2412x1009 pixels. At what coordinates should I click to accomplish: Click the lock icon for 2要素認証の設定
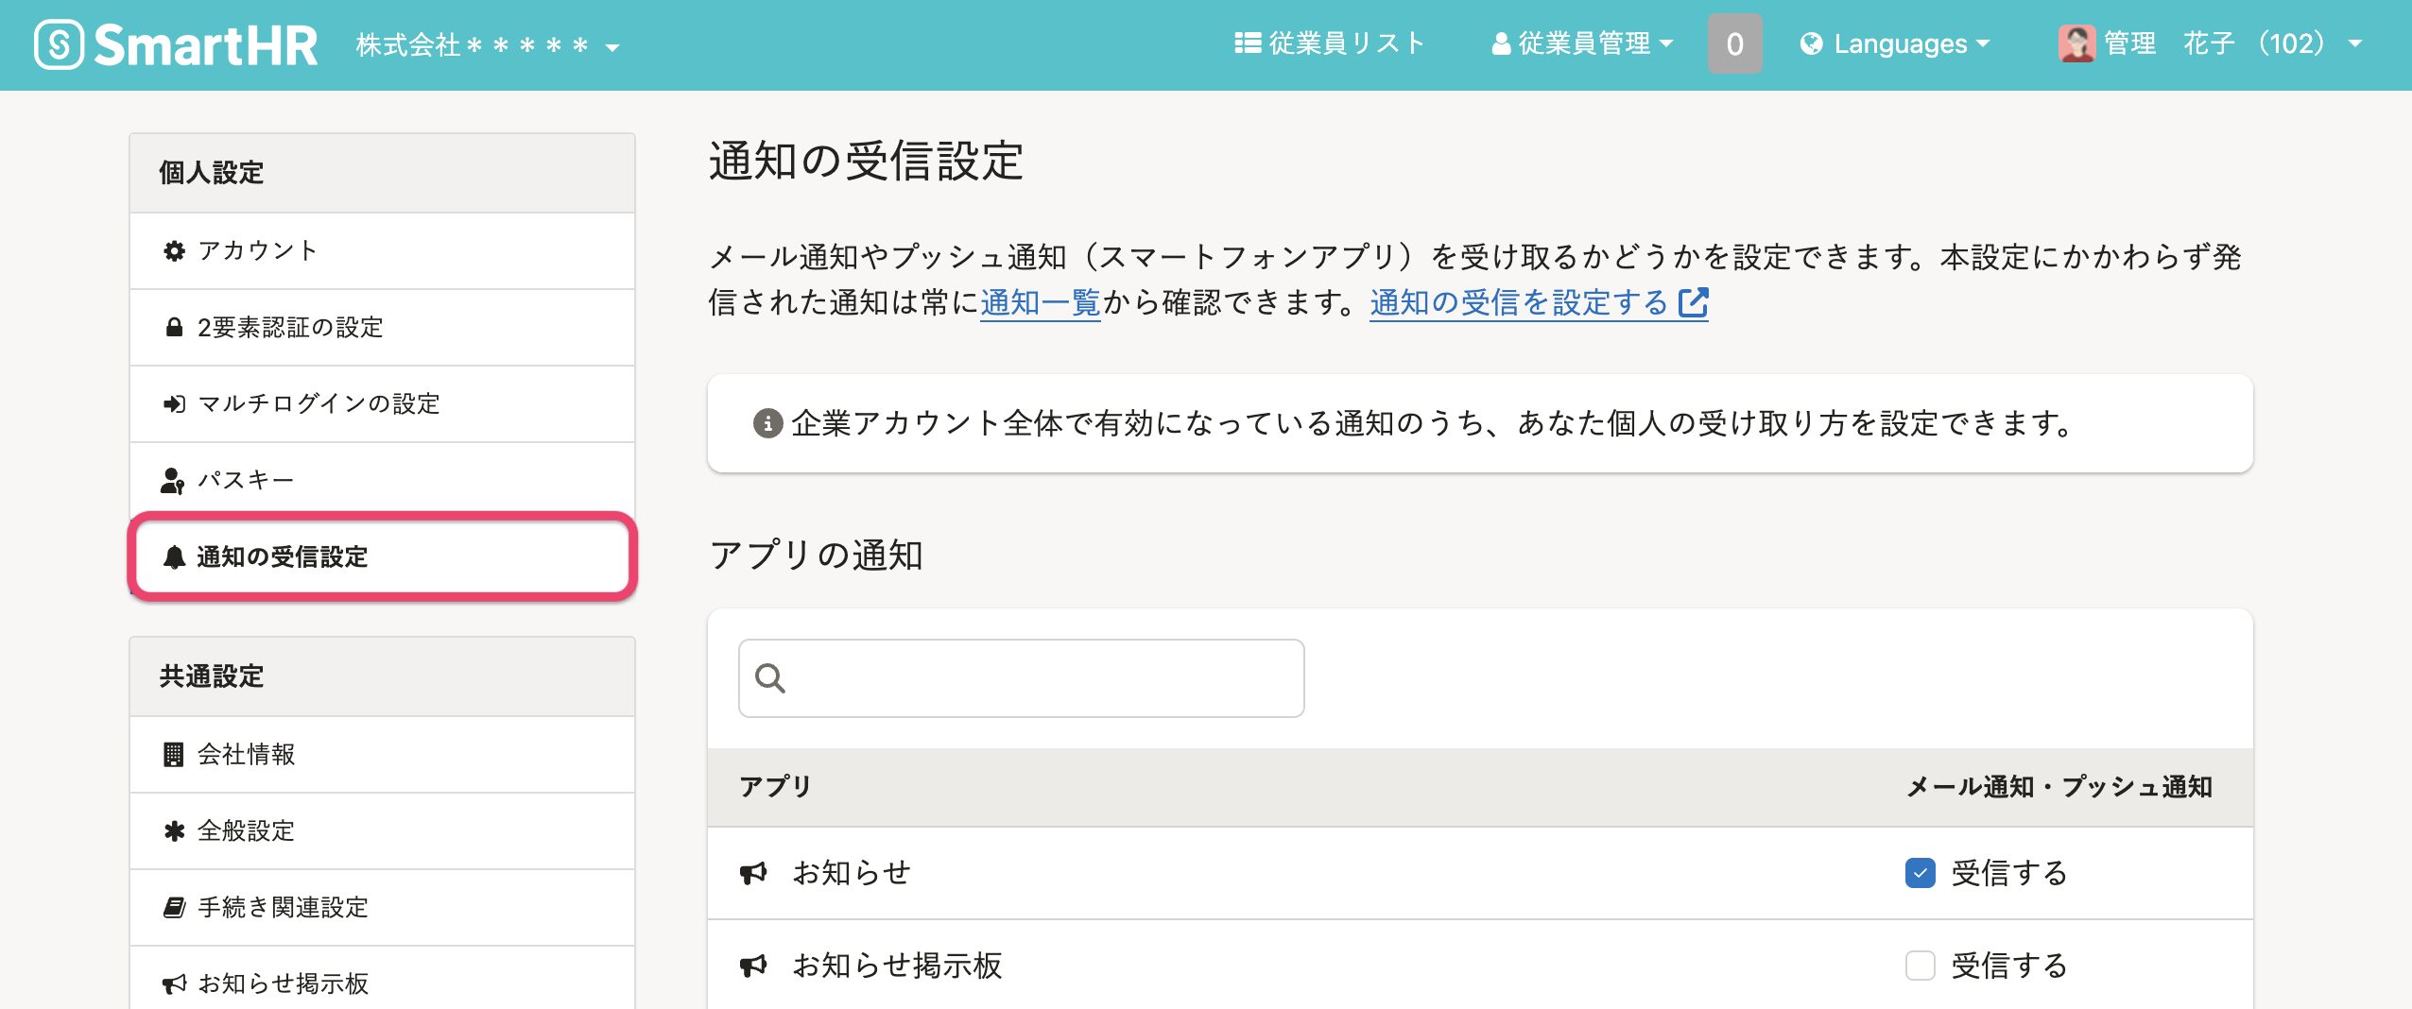[x=174, y=327]
